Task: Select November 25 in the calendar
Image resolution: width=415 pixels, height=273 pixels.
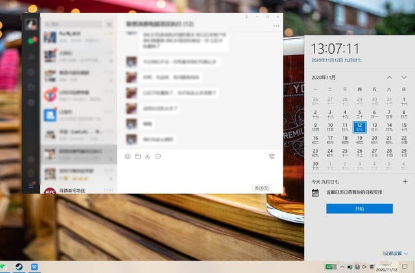Action: 344,153
